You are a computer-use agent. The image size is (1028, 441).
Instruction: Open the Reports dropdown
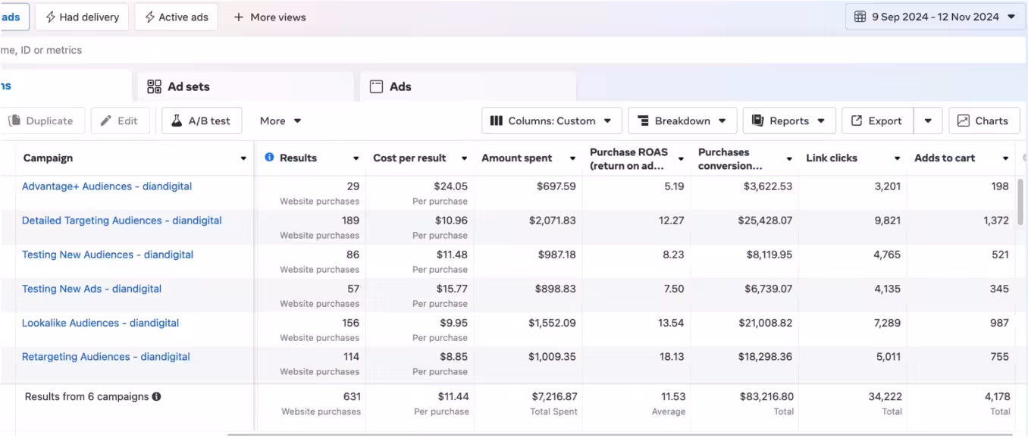coord(789,120)
